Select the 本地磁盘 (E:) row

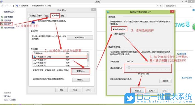coord(60,63)
